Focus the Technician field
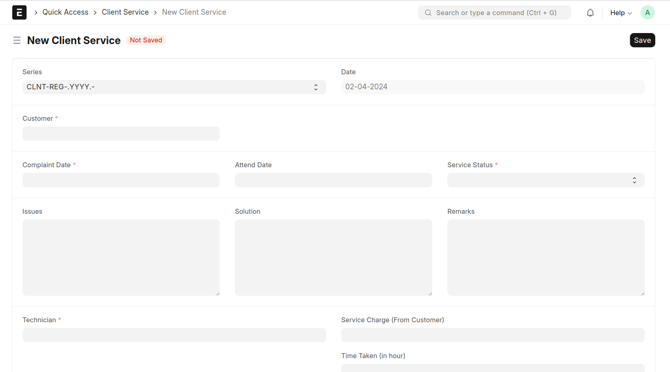The height and width of the screenshot is (372, 670). pos(174,335)
